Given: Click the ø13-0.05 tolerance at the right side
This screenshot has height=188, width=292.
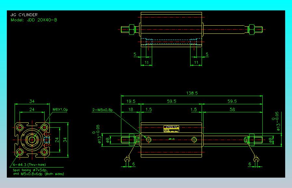Looking at the screenshot, I should 276,121.
